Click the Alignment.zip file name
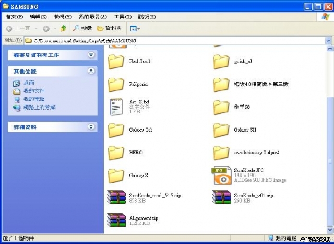 144,218
